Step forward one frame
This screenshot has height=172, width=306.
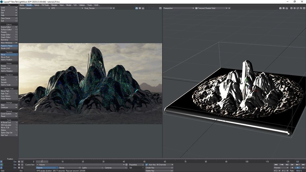pyautogui.click(x=292, y=165)
